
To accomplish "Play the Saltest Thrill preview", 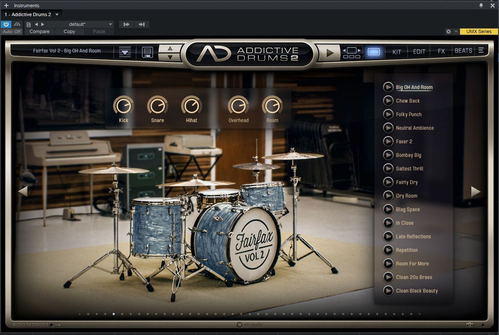I will coord(388,169).
